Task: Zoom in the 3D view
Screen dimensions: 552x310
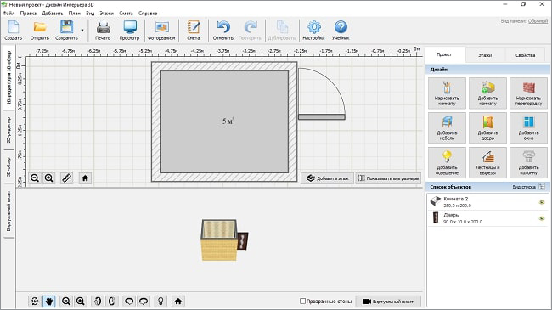Action: pyautogui.click(x=81, y=302)
